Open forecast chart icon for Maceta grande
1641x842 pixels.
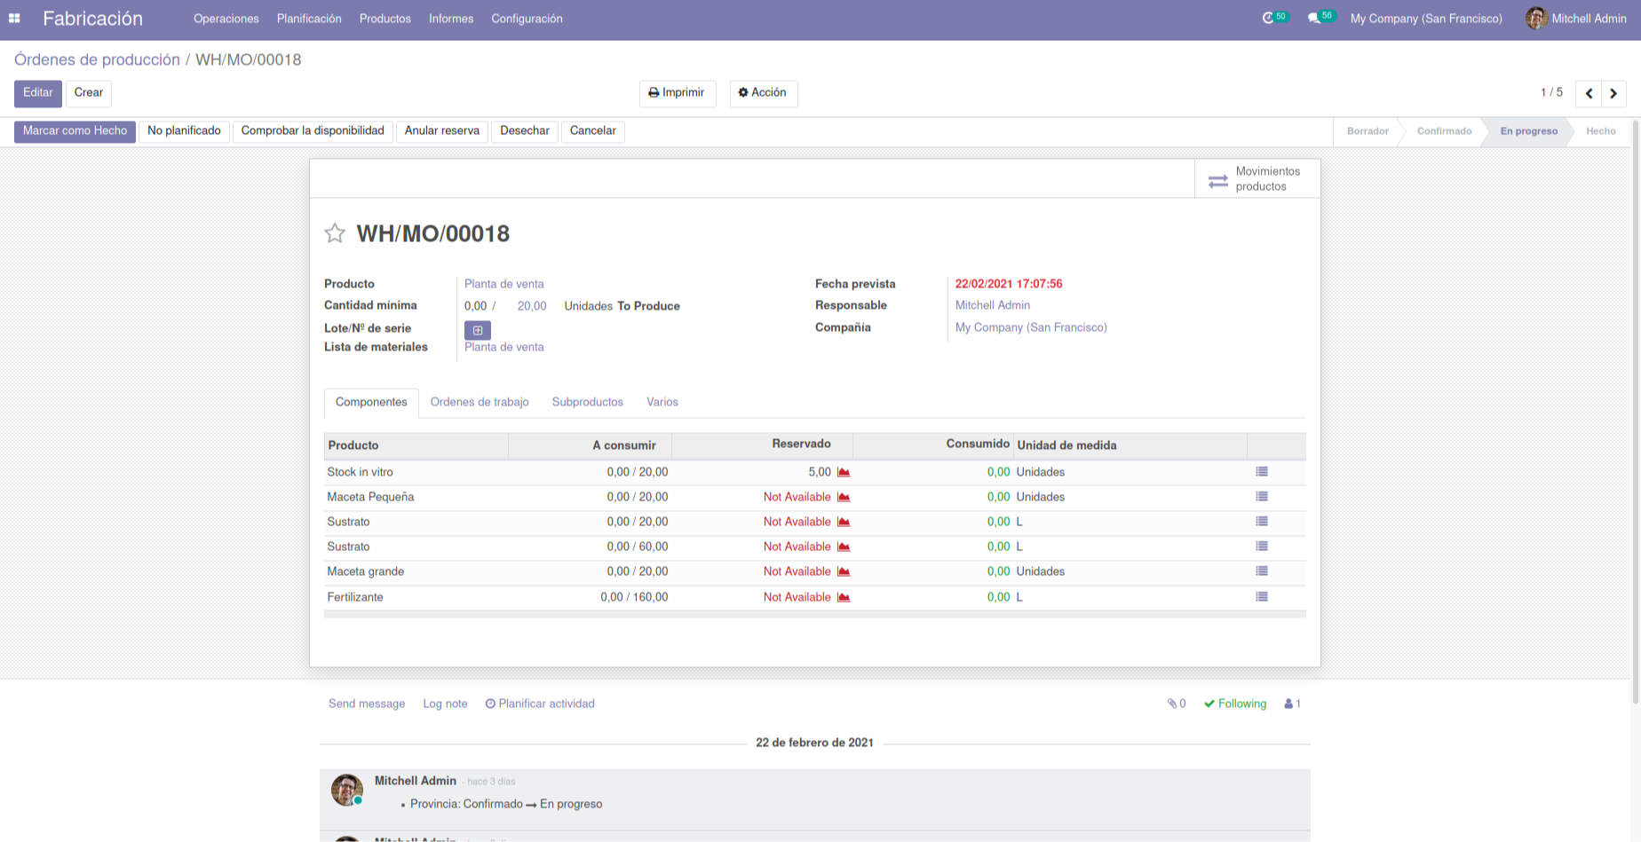844,571
